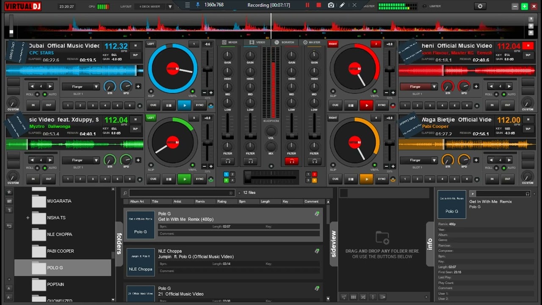This screenshot has height=305, width=542.
Task: Open the POLO G folder
Action: 63,268
